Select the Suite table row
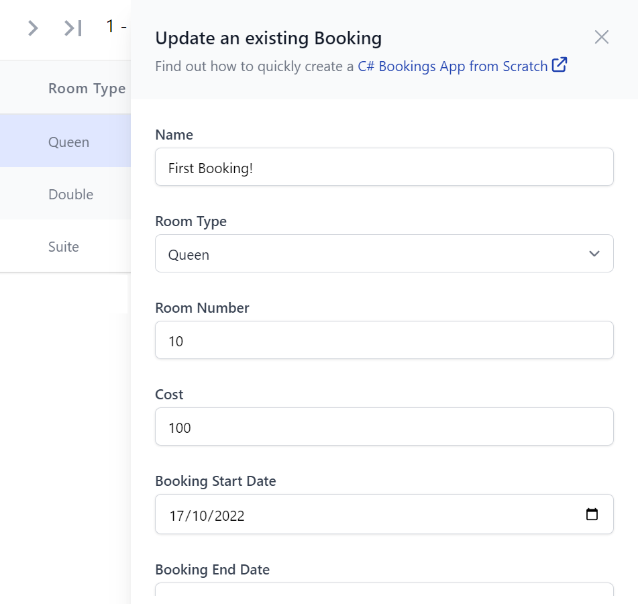This screenshot has width=638, height=604. tap(65, 246)
